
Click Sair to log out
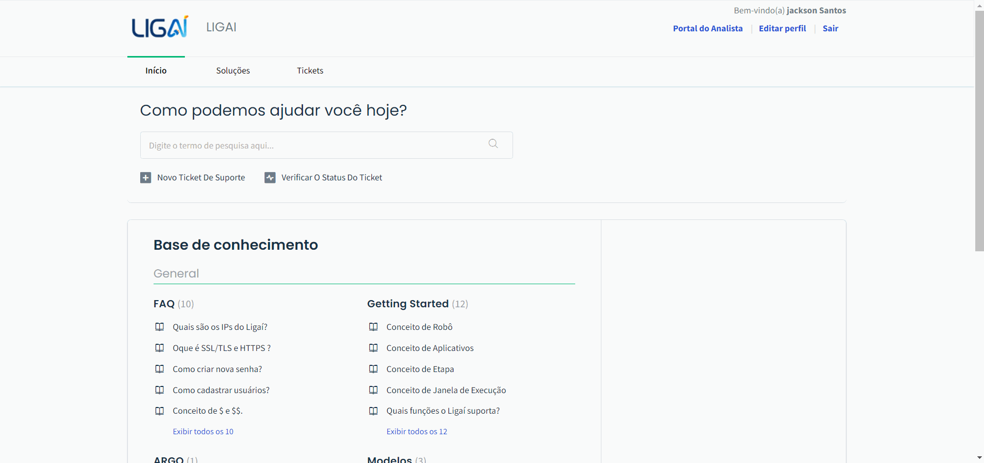[x=830, y=28]
